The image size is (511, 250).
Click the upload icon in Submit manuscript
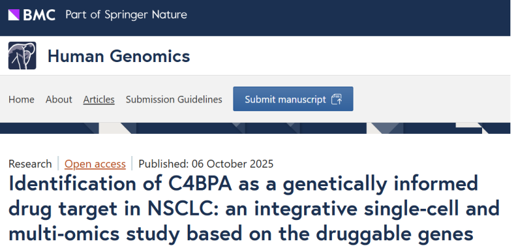(x=336, y=100)
